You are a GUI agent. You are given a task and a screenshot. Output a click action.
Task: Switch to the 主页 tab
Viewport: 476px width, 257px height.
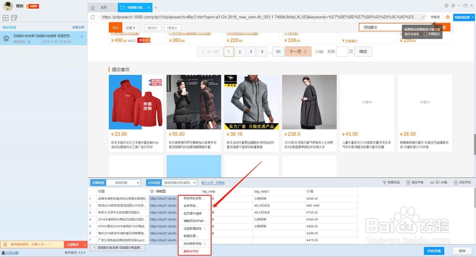click(x=102, y=8)
